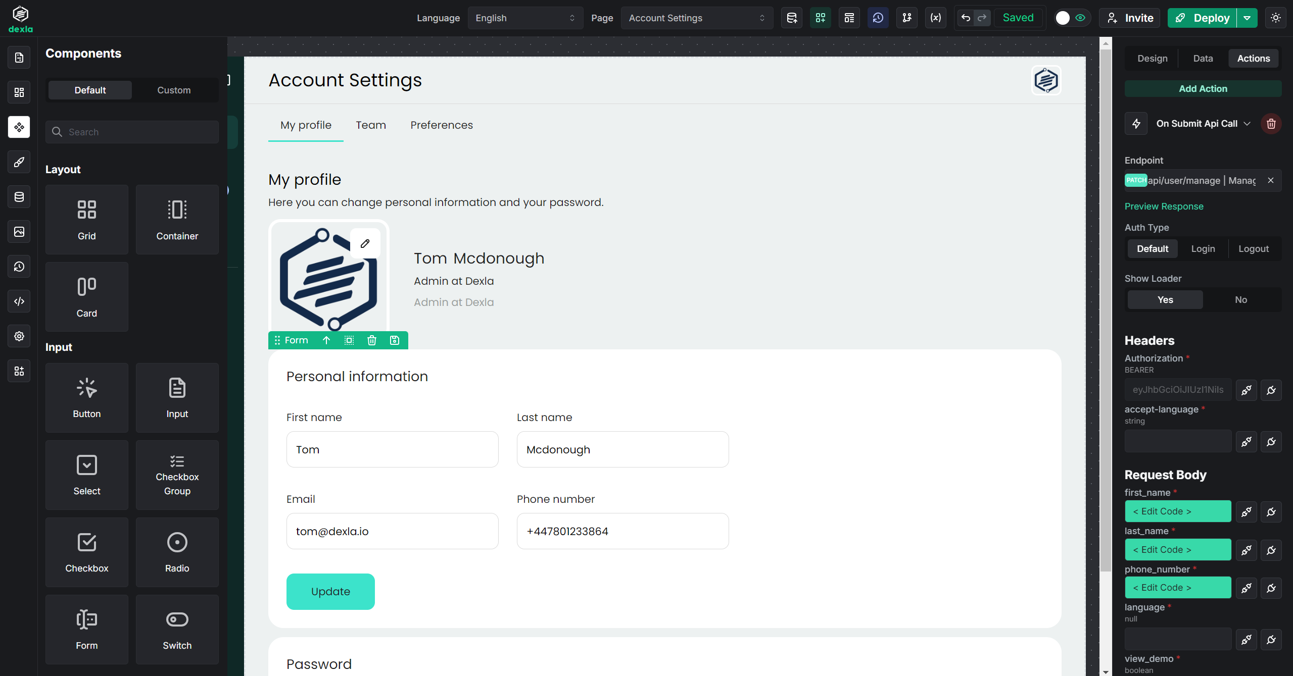The image size is (1293, 676).
Task: Click the Preview Response link
Action: pyautogui.click(x=1164, y=206)
